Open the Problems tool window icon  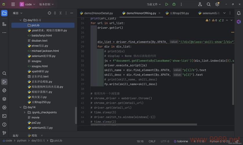coord(4,124)
